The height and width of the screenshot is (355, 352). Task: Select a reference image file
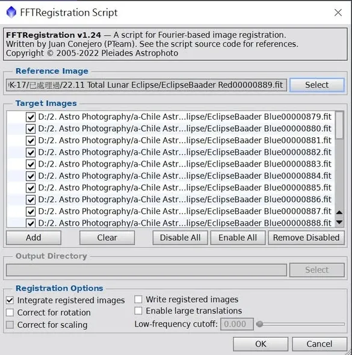click(x=316, y=85)
